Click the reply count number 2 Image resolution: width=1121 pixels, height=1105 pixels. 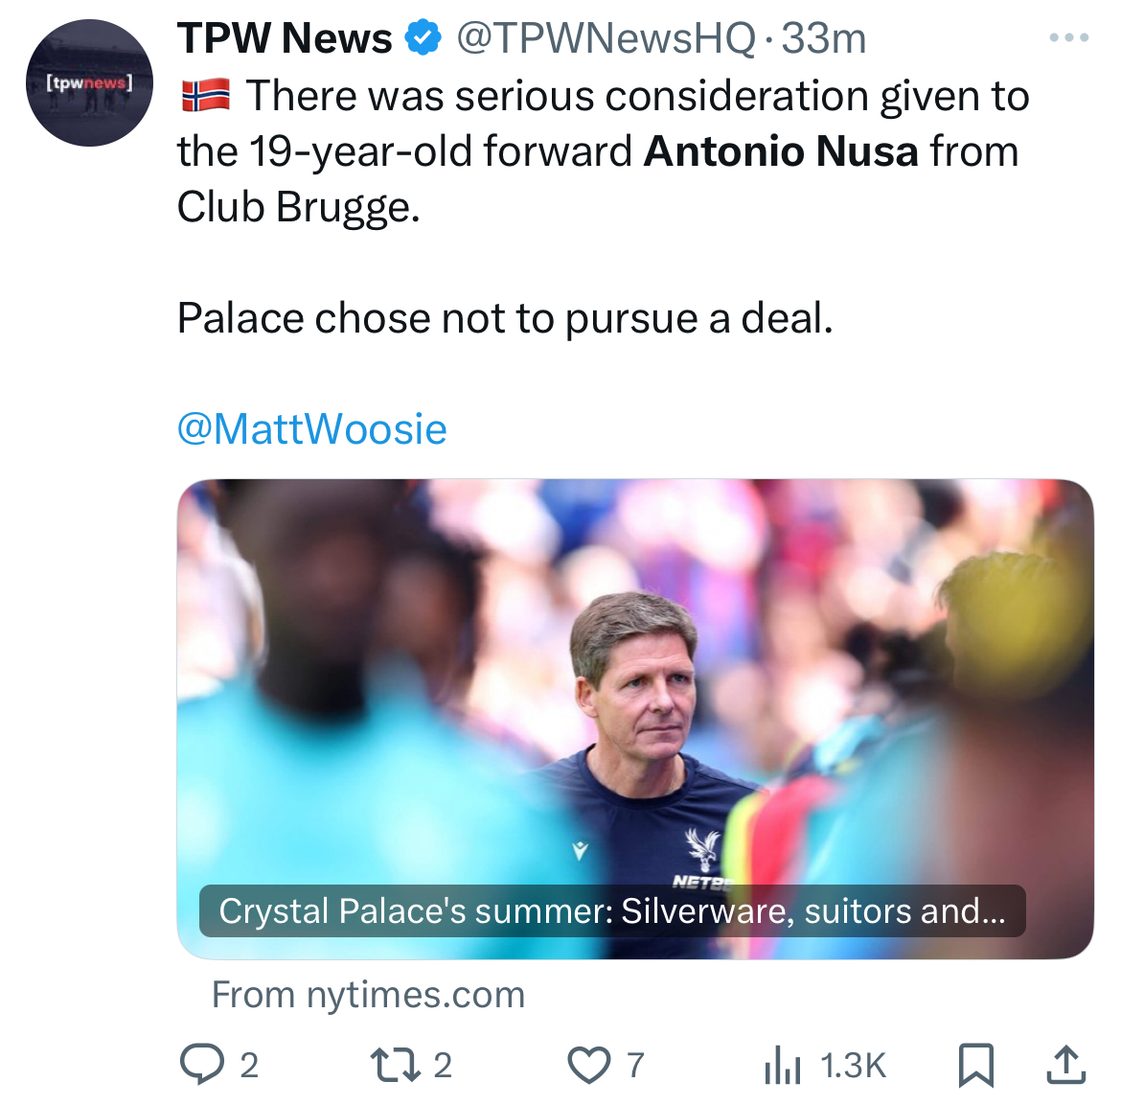pyautogui.click(x=249, y=1065)
